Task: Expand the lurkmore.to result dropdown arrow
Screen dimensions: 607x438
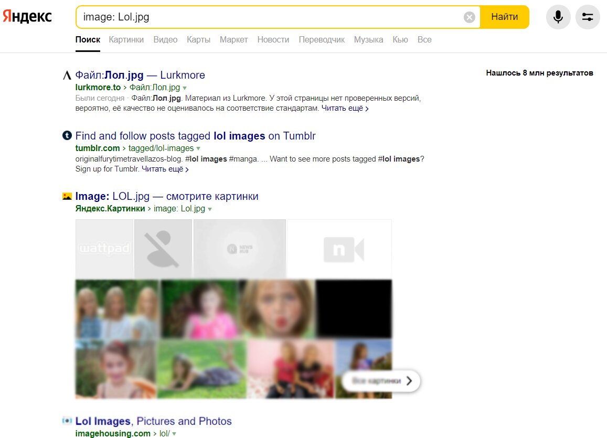Action: coord(185,88)
